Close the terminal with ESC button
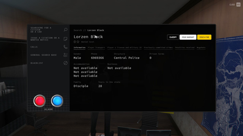The width and height of the screenshot is (243, 136). tap(238, 5)
